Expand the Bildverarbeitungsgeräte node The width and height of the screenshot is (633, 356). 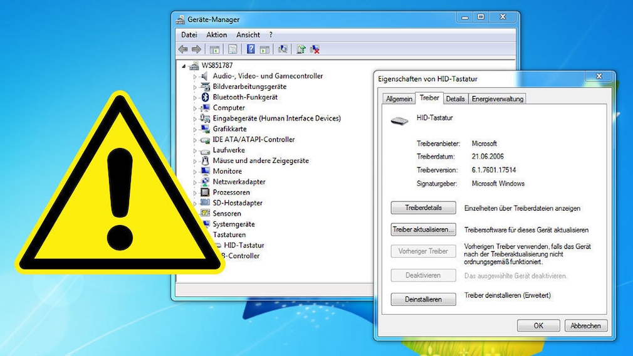click(194, 86)
